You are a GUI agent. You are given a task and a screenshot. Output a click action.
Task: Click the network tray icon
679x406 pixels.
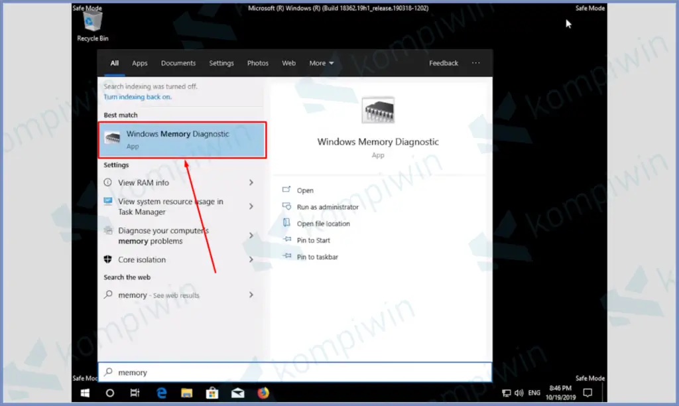pyautogui.click(x=506, y=393)
